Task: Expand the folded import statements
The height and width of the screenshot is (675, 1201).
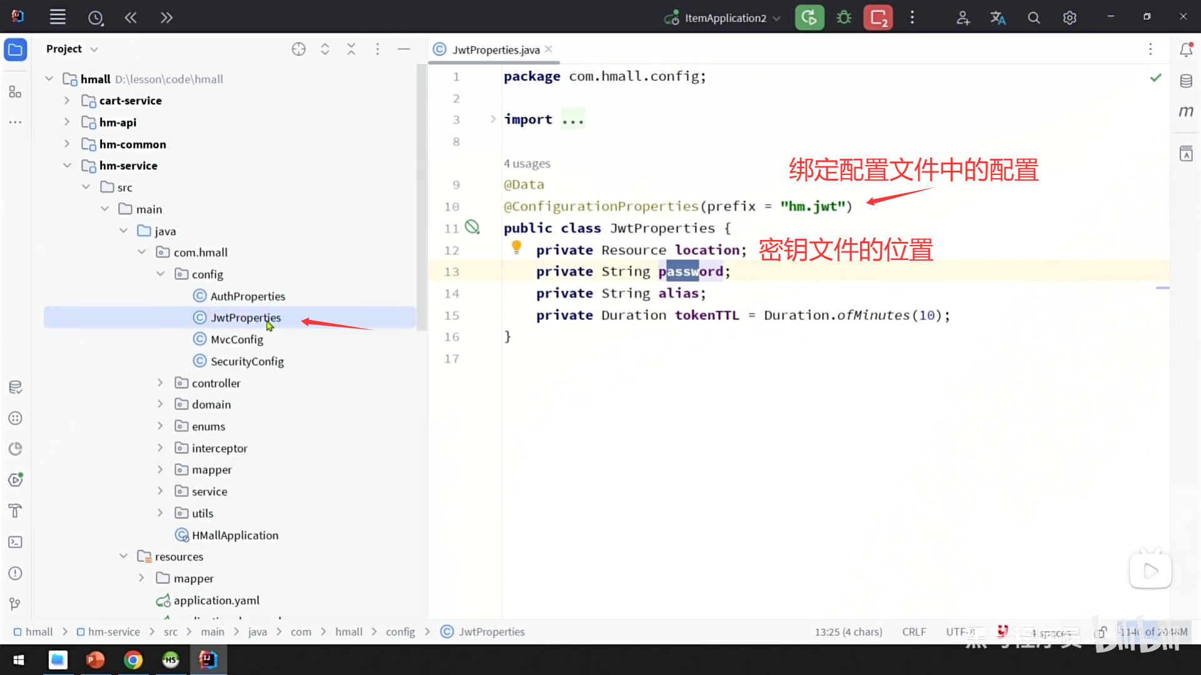Action: click(x=493, y=119)
